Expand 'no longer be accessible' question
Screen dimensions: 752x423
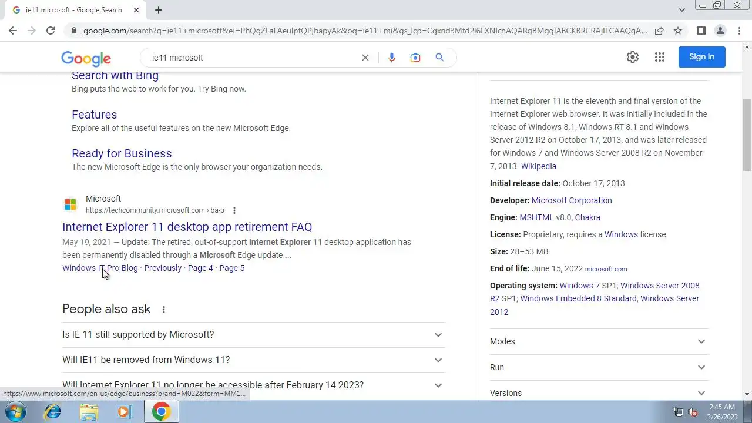(254, 385)
